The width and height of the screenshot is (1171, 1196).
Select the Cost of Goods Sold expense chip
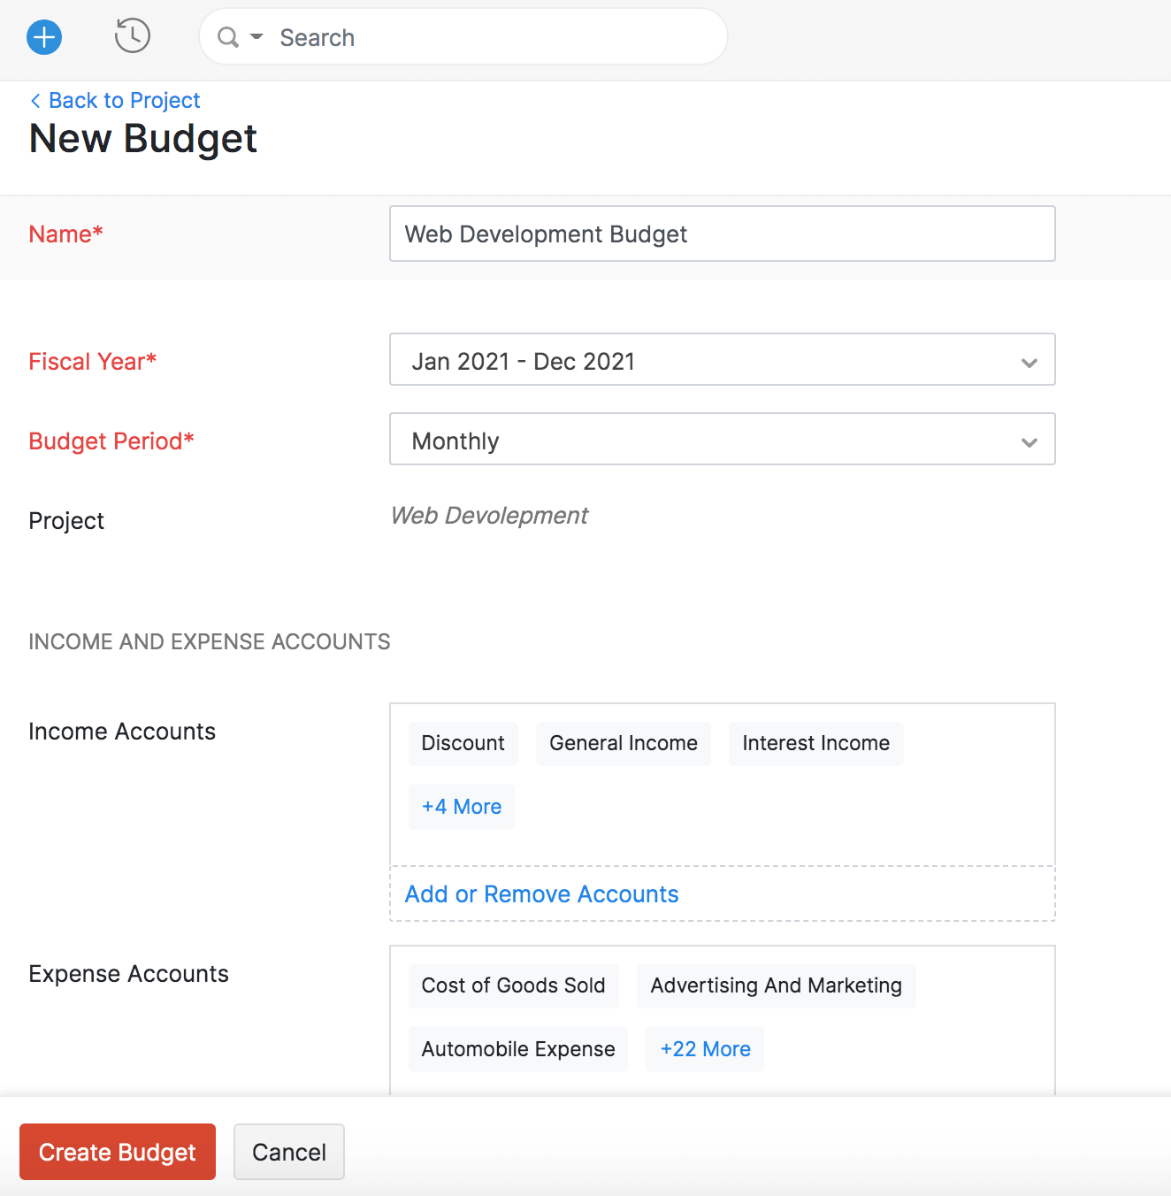click(513, 985)
